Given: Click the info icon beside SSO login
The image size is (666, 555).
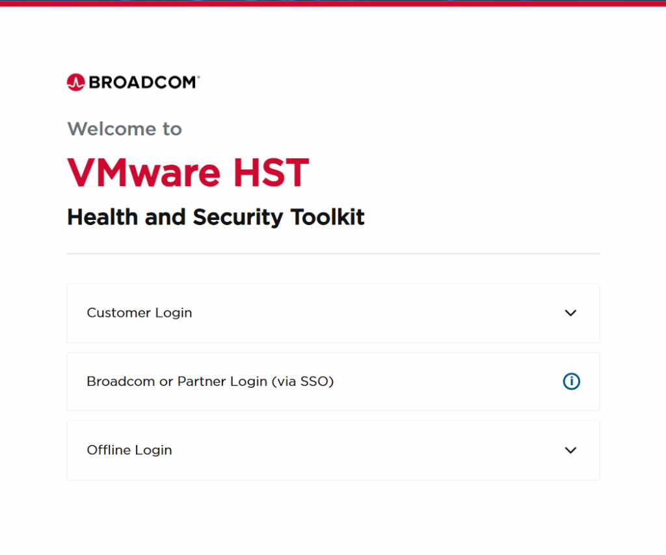Looking at the screenshot, I should [x=571, y=382].
